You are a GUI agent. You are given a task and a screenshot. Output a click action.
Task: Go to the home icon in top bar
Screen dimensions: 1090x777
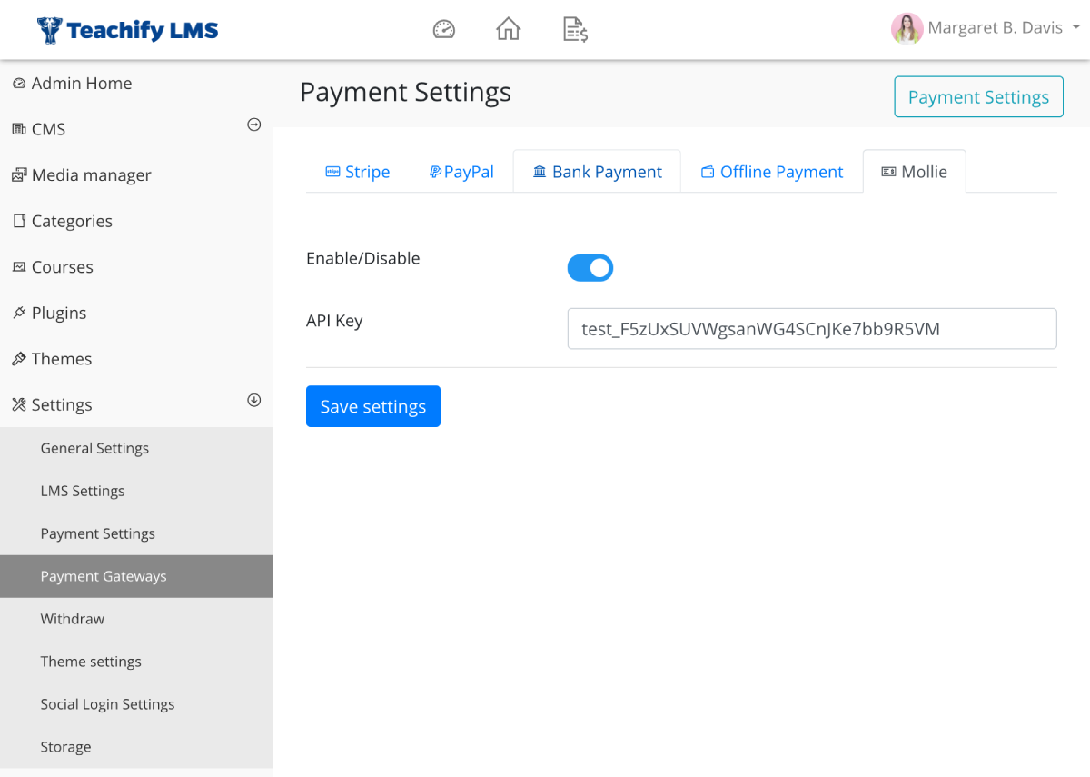click(x=509, y=29)
